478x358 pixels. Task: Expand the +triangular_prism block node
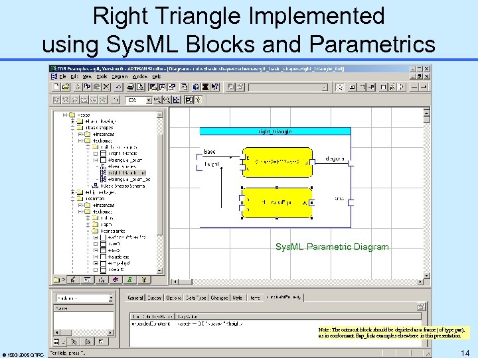pos(96,160)
